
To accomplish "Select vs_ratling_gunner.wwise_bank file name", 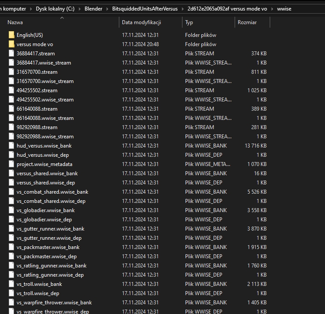I will tap(51, 266).
